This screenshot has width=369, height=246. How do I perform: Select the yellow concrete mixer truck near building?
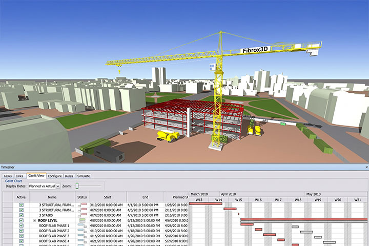(168, 136)
